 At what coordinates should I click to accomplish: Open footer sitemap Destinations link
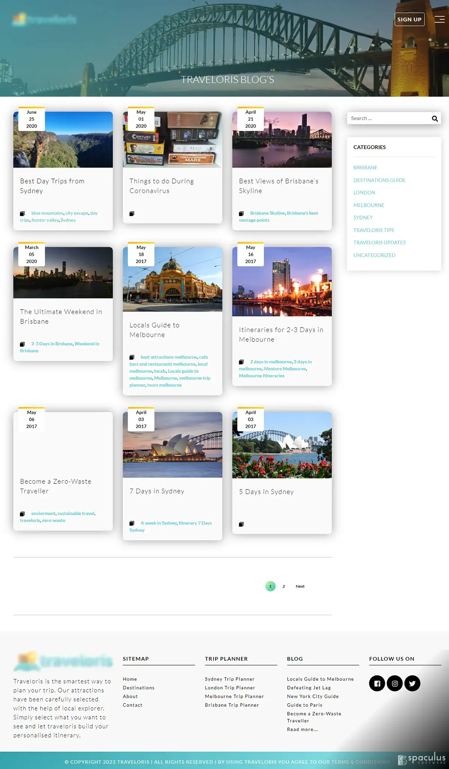138,688
